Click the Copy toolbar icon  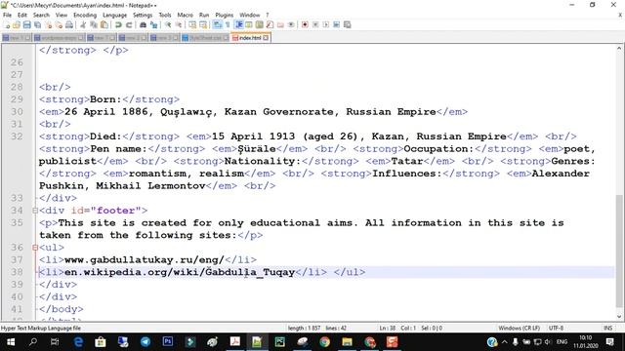click(94, 24)
